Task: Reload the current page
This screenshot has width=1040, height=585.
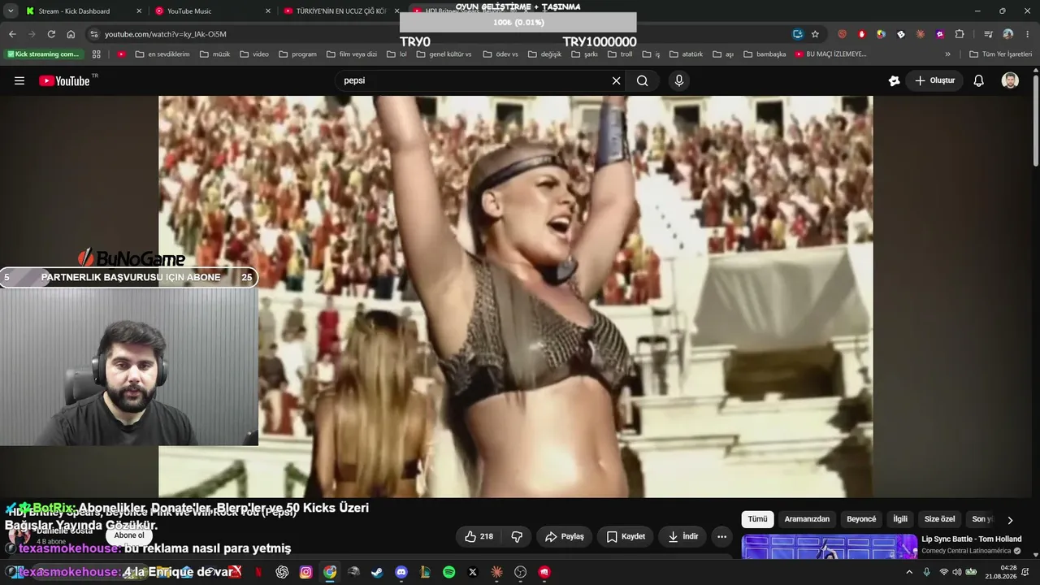Action: [x=51, y=34]
